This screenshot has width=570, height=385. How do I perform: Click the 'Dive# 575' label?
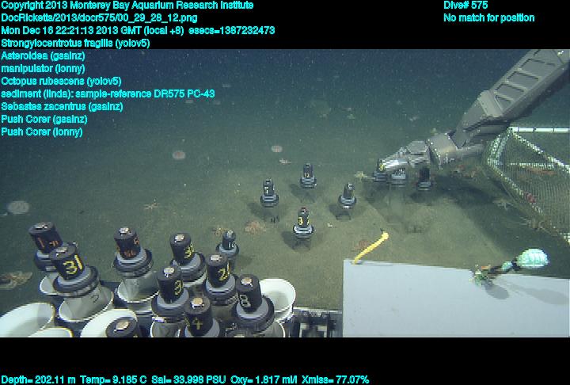pyautogui.click(x=465, y=6)
